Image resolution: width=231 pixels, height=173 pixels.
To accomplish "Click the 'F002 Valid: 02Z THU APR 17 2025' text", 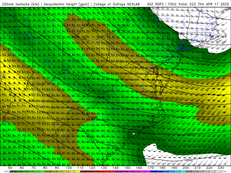I will (199, 4).
